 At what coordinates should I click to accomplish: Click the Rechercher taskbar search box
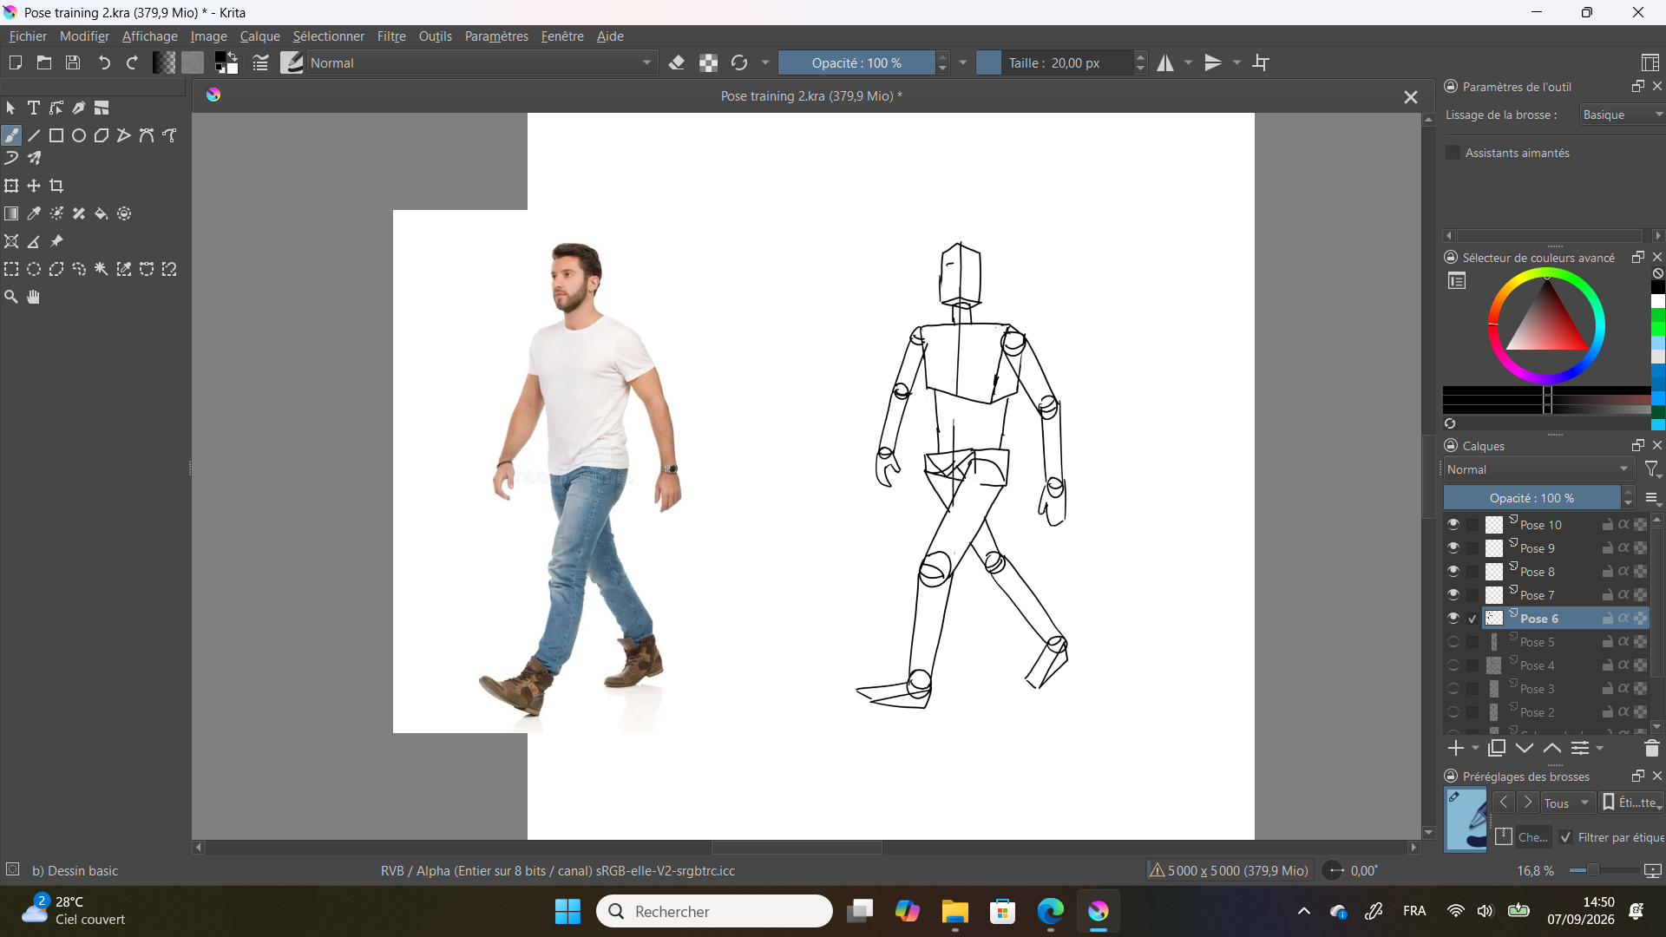click(x=714, y=911)
